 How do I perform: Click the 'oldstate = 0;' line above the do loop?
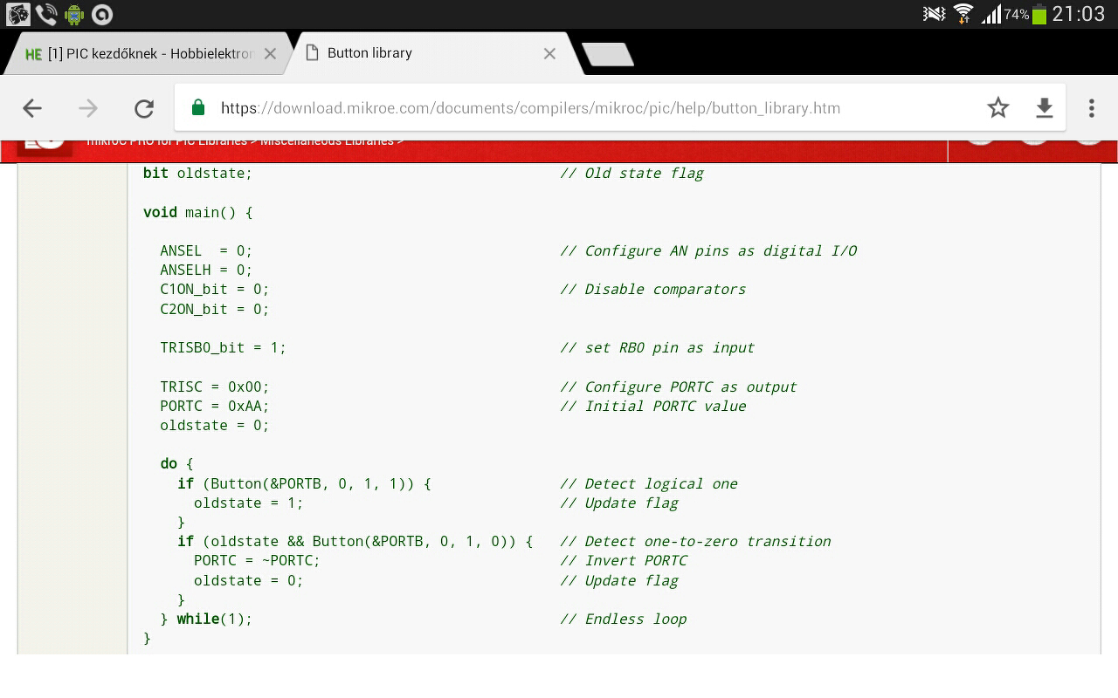click(215, 425)
